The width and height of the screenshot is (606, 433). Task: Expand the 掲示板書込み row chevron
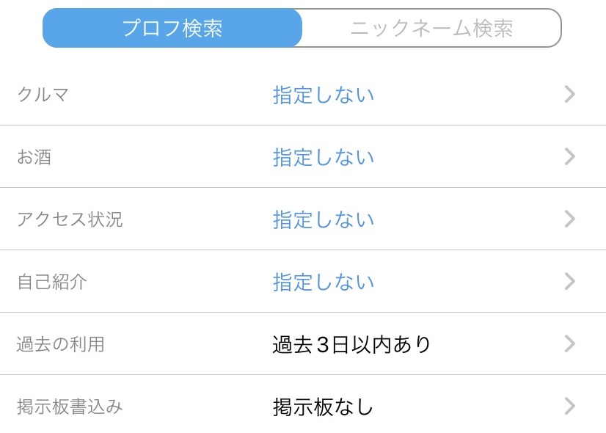(x=570, y=407)
